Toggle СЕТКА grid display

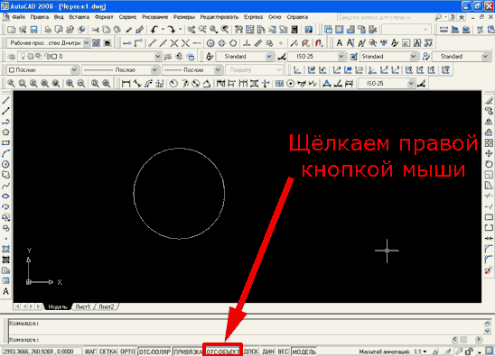click(x=108, y=351)
